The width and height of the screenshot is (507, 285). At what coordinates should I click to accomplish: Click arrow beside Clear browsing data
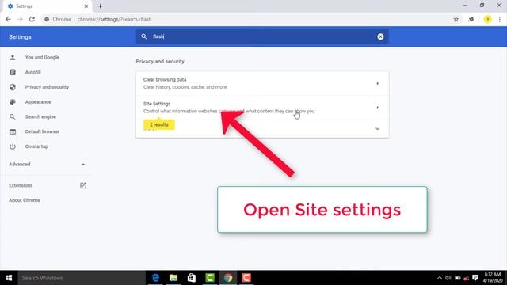coord(377,83)
